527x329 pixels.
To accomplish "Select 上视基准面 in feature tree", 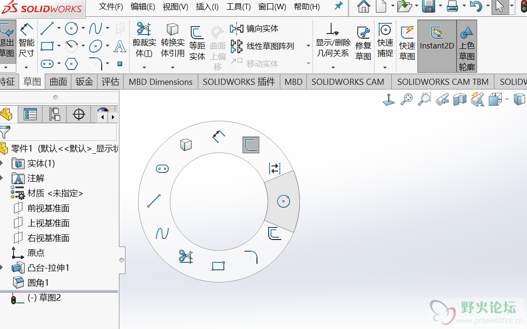I will click(x=49, y=223).
